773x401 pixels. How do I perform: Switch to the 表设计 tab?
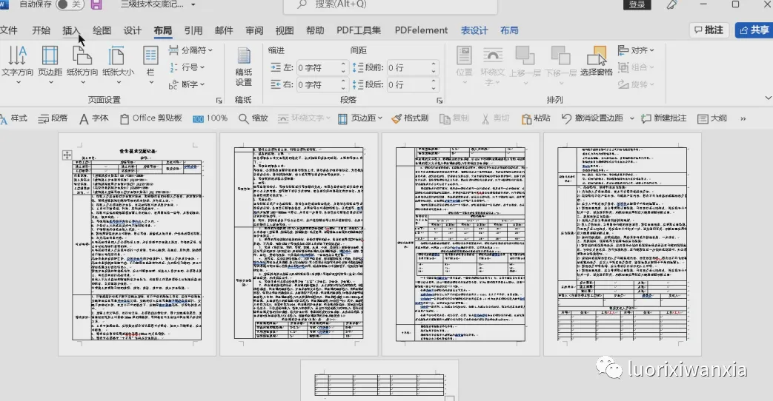pyautogui.click(x=474, y=30)
